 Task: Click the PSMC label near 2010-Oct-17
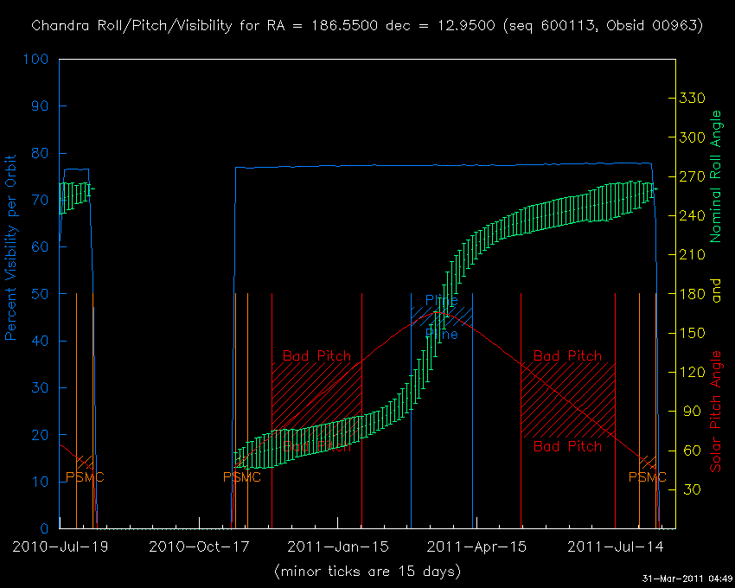click(x=242, y=477)
